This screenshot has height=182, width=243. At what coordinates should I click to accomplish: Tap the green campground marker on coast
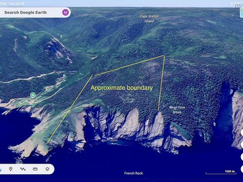[x=33, y=95]
